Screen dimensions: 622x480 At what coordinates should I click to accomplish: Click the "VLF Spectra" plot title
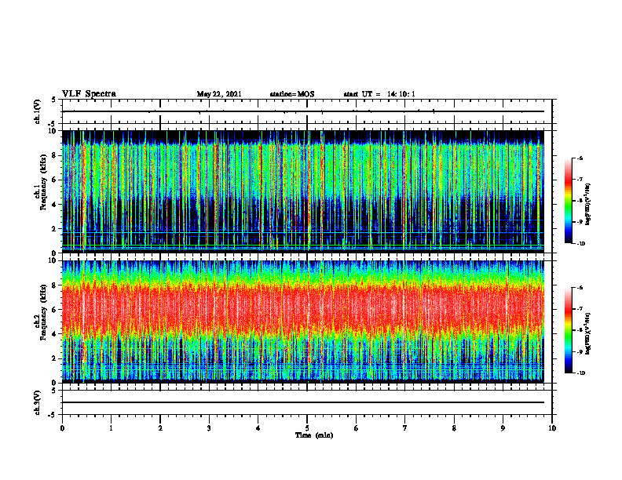pyautogui.click(x=89, y=94)
